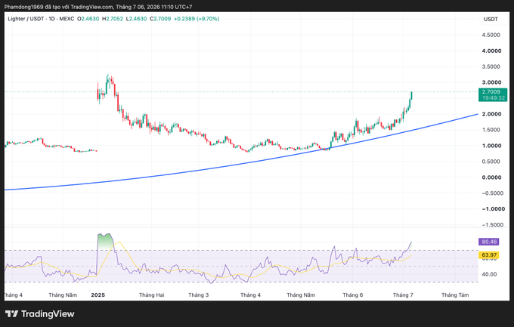The height and width of the screenshot is (327, 514).
Task: Click the −0.5000 price axis label
Action: coord(492,193)
